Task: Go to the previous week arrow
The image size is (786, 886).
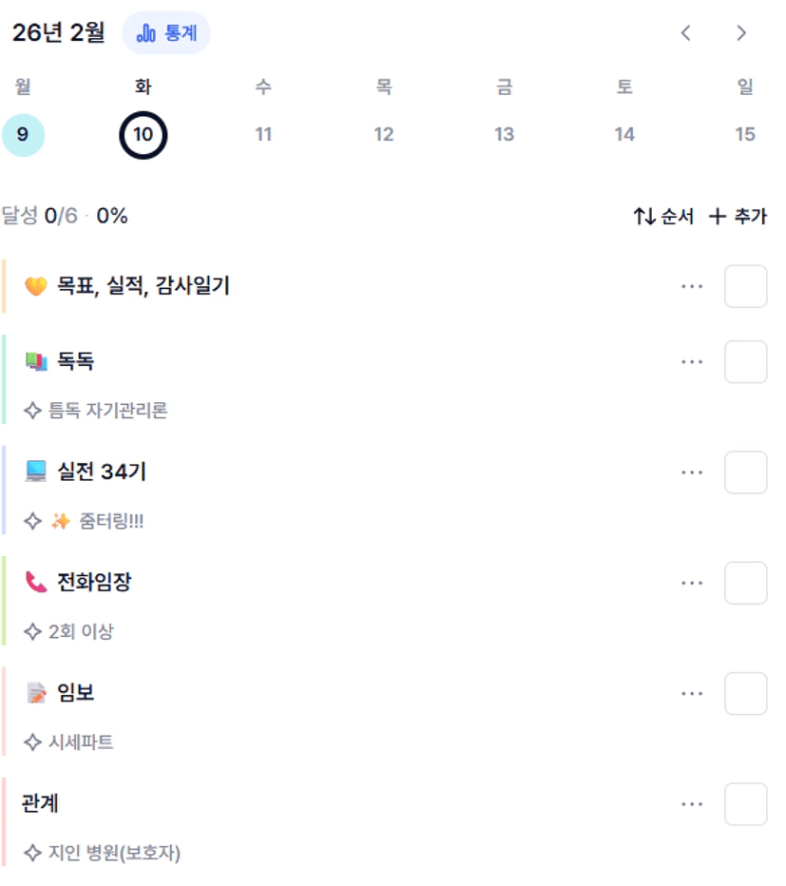Action: click(x=685, y=33)
